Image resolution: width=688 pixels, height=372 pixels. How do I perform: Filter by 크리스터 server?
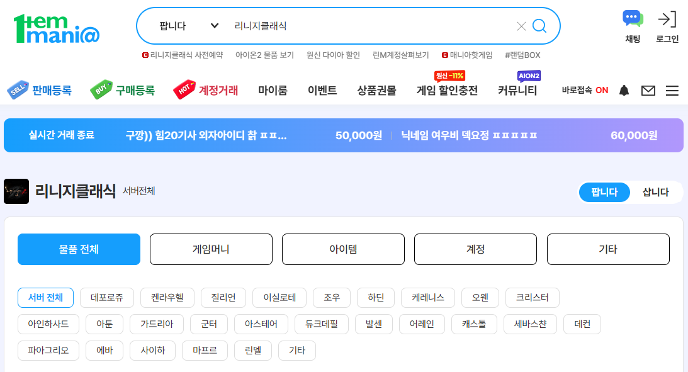533,298
